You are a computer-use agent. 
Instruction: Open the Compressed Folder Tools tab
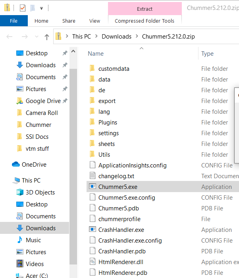pos(145,21)
